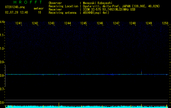Click the HROFFT title text
Image resolution: width=171 pixels, height=108 pixels.
28,2
